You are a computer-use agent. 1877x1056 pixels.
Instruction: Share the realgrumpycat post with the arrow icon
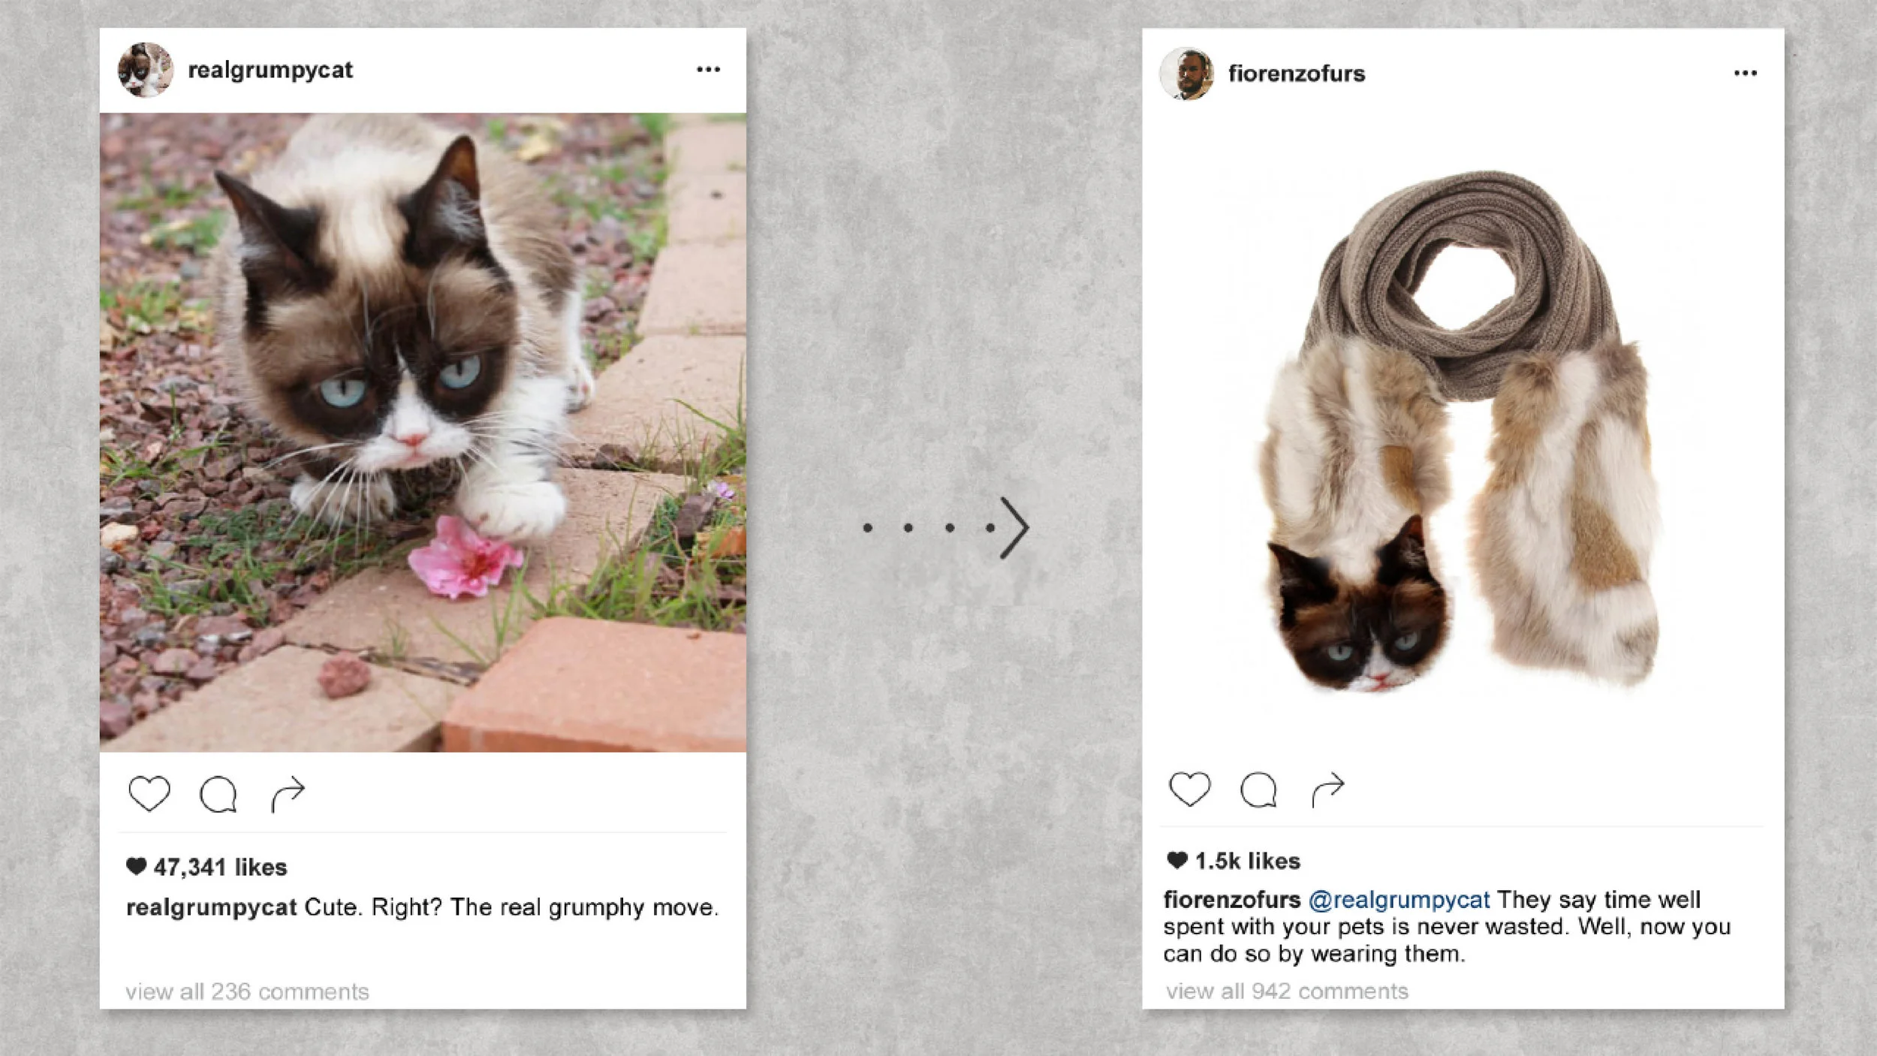pyautogui.click(x=288, y=794)
